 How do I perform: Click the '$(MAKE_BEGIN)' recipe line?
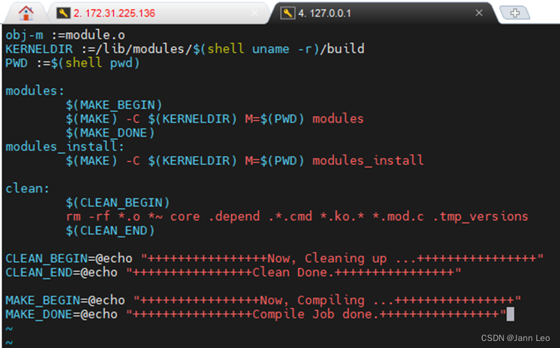[x=114, y=105]
